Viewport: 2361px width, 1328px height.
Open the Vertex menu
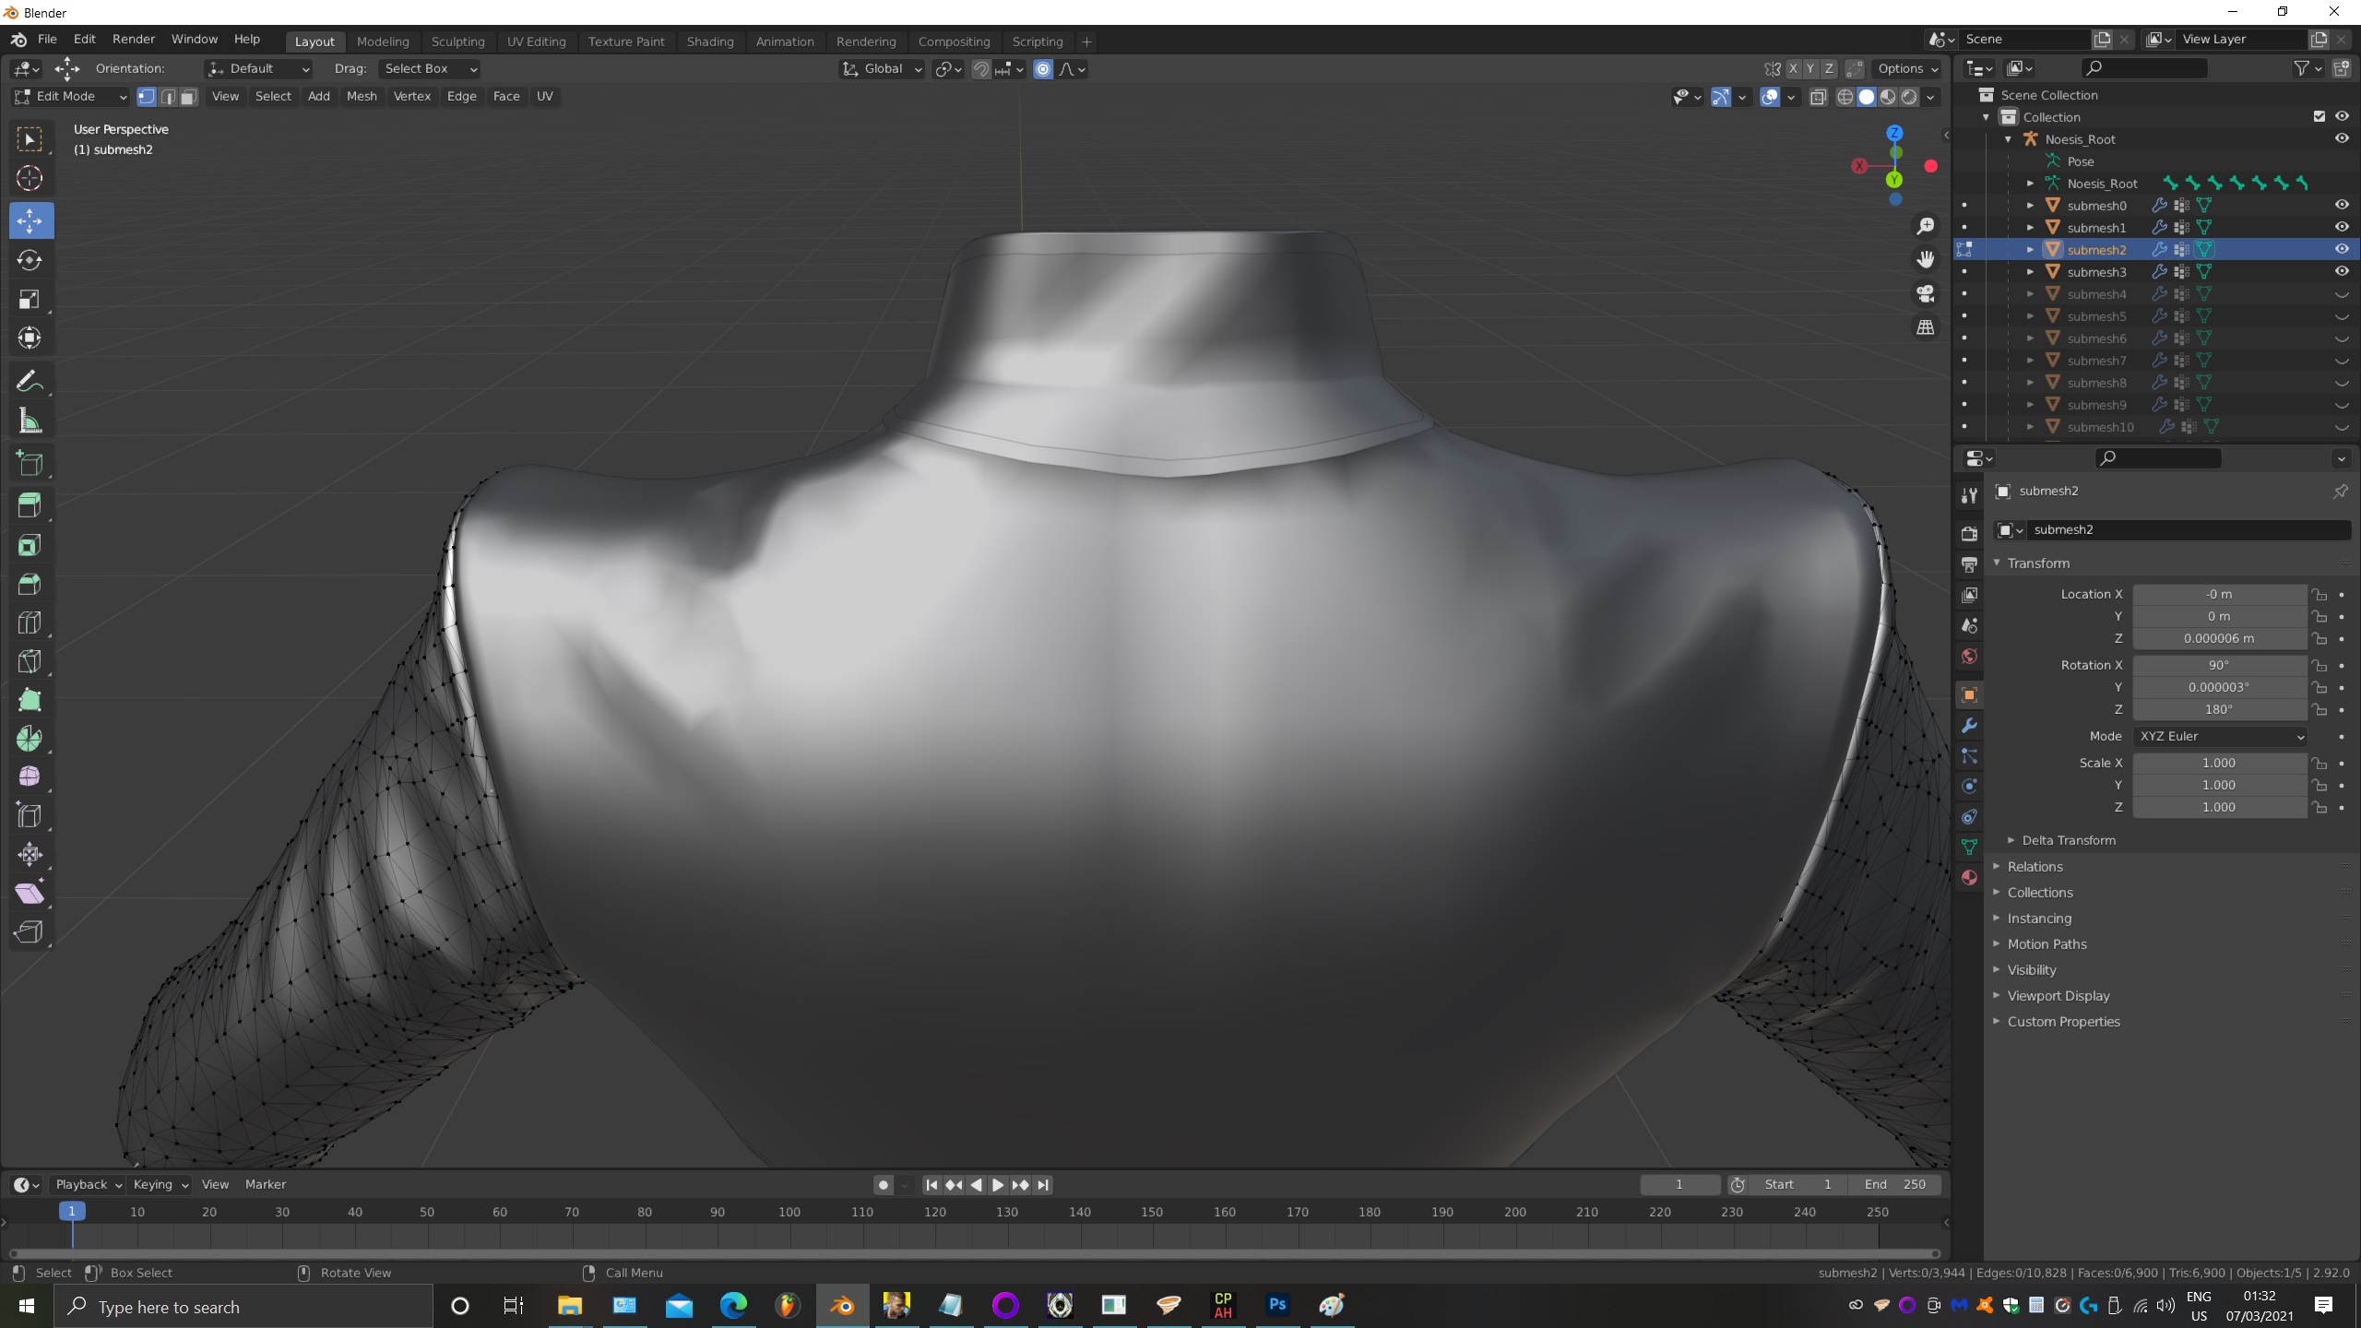click(x=411, y=97)
